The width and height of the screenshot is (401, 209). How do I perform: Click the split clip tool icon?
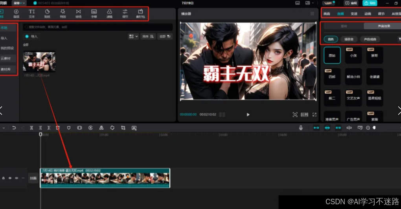(x=31, y=128)
